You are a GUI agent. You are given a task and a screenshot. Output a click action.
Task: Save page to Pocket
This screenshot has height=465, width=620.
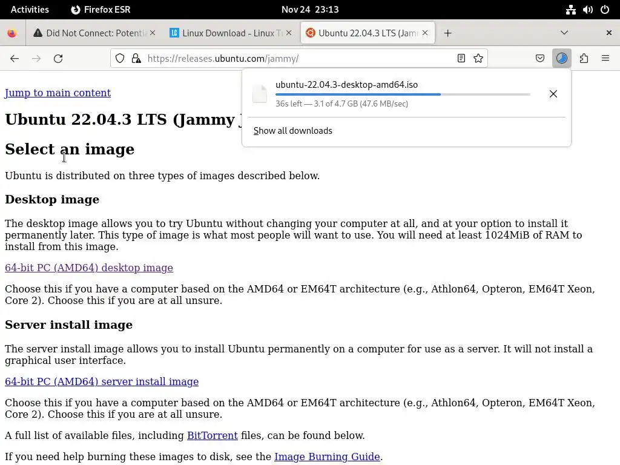tap(539, 59)
